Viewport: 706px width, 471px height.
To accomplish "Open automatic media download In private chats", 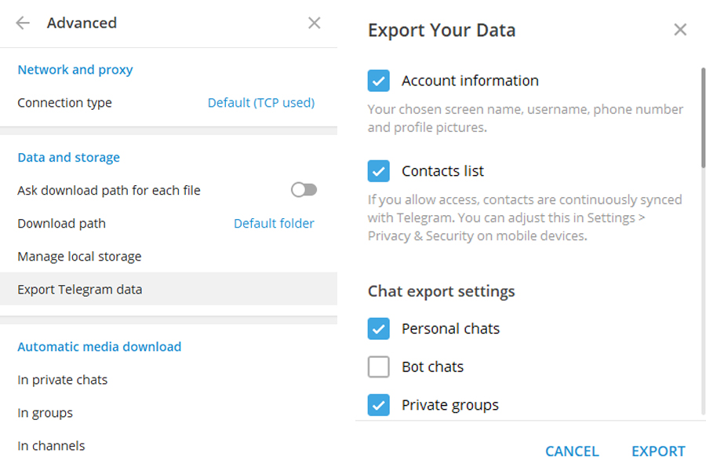I will (63, 380).
